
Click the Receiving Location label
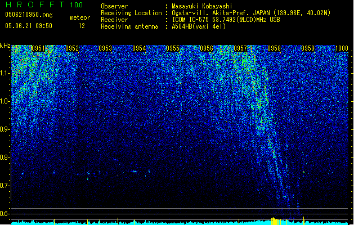[x=131, y=13]
